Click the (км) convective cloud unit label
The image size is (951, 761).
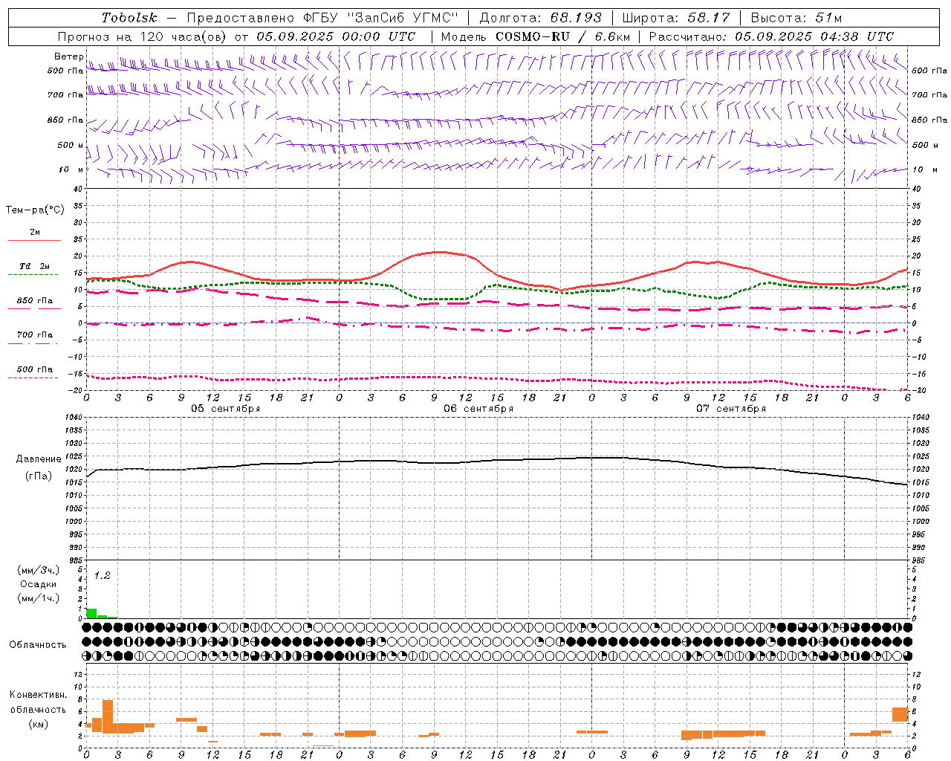coord(38,724)
